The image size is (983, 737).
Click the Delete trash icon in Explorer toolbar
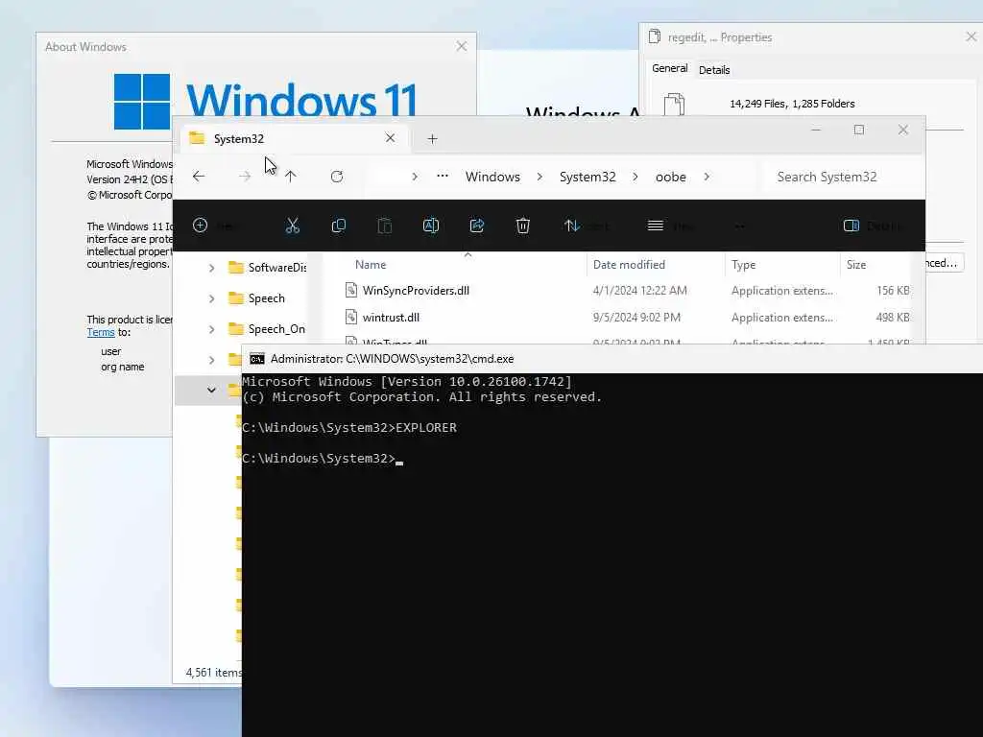(523, 226)
